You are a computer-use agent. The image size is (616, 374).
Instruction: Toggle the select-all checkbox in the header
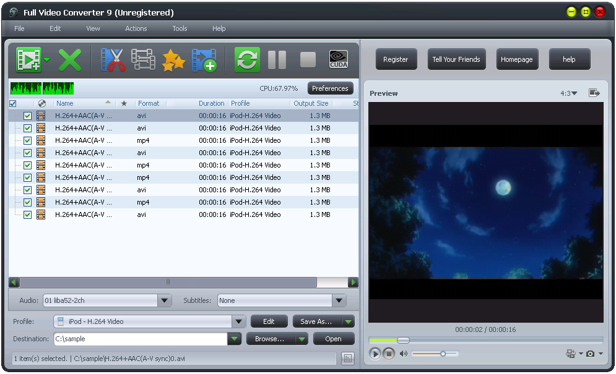12,103
